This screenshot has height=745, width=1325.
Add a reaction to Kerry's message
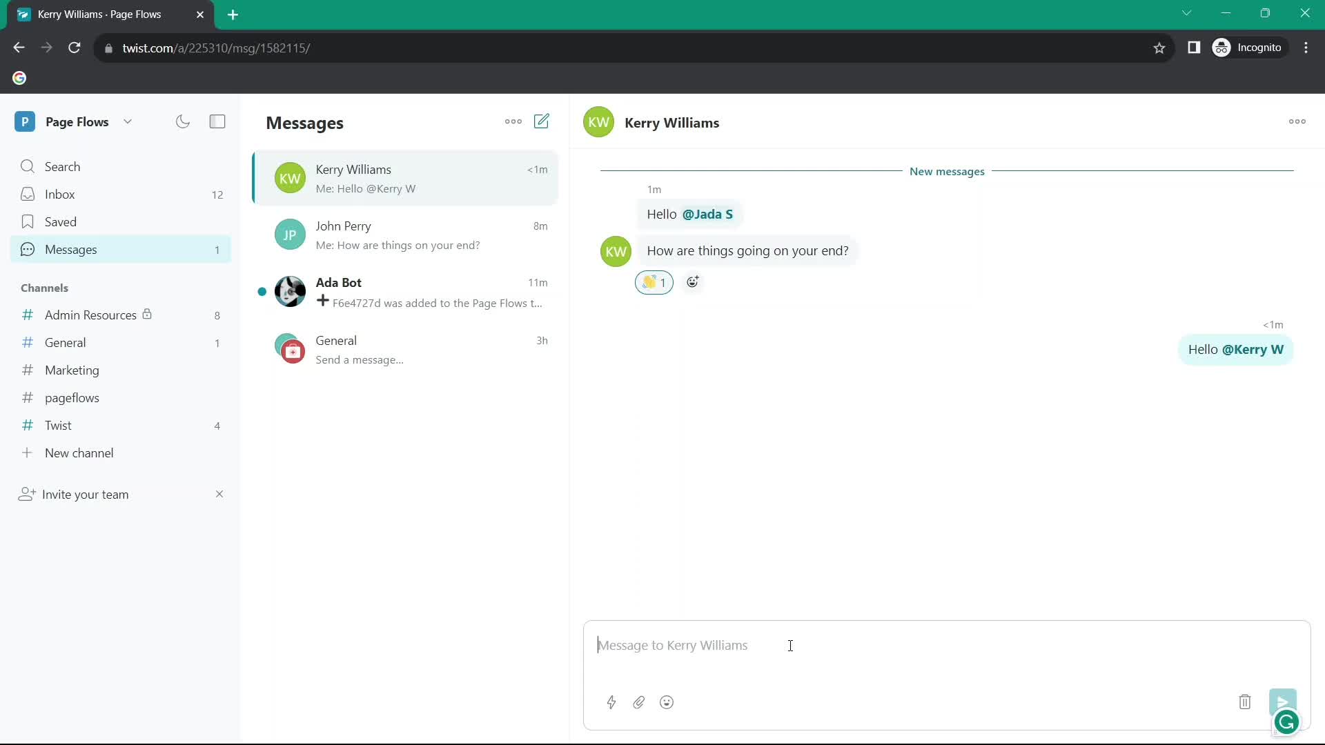(693, 282)
